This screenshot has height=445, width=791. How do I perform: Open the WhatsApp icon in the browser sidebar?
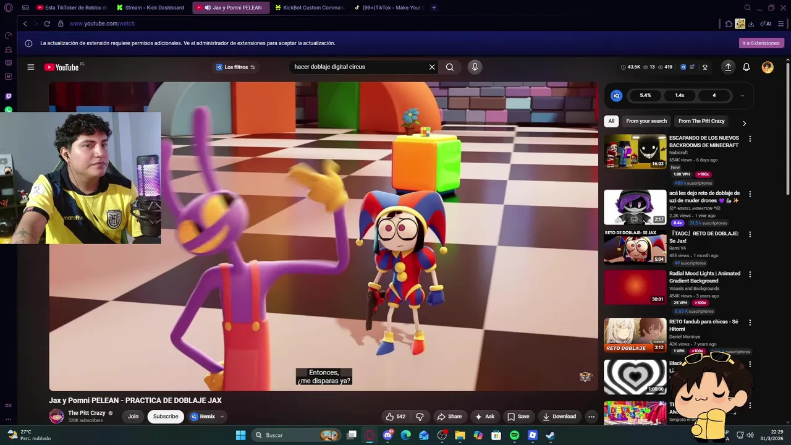(8, 109)
